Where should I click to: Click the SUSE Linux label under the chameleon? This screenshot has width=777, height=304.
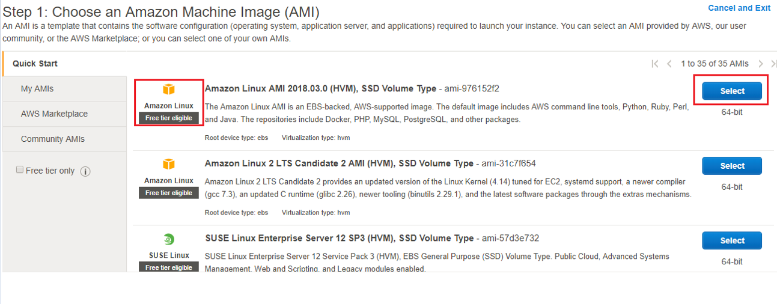coord(169,255)
